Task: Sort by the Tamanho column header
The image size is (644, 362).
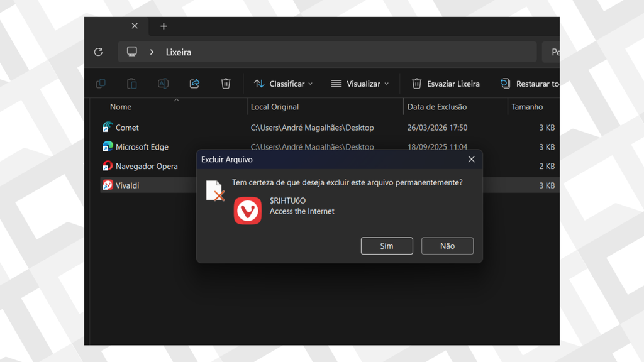Action: tap(527, 107)
